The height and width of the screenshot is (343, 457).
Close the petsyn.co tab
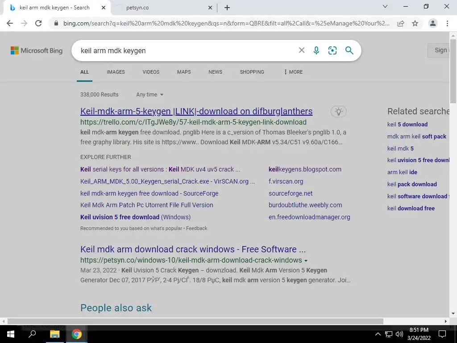pos(210,8)
